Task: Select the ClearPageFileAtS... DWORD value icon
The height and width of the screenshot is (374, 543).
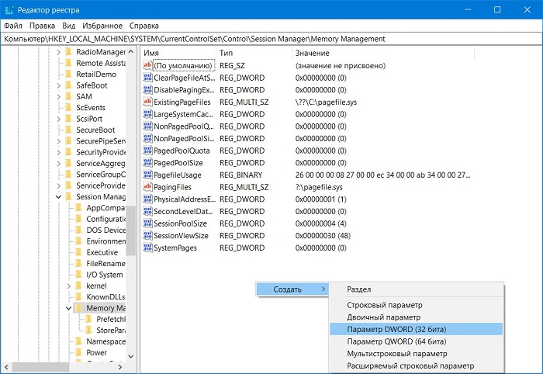Action: [x=147, y=78]
